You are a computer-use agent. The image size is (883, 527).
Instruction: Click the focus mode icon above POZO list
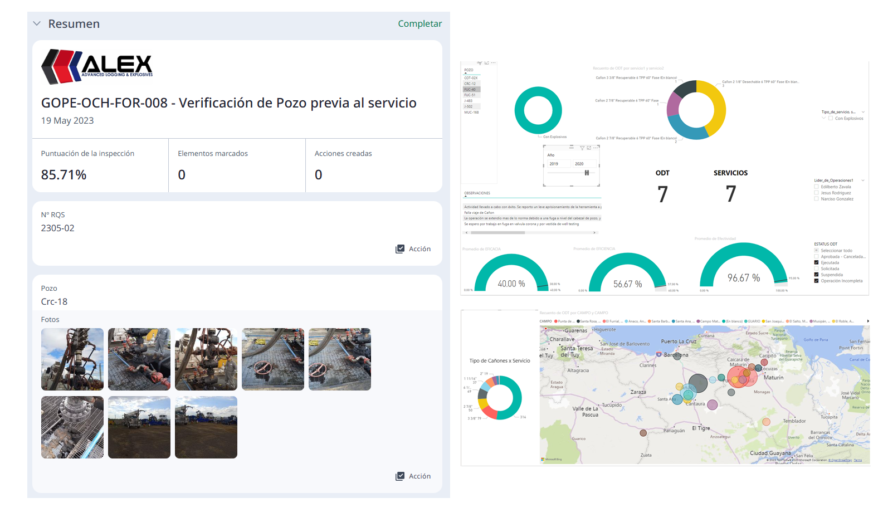[x=486, y=63]
